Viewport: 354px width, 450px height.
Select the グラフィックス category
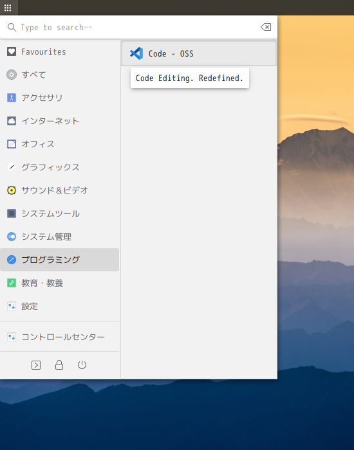click(x=59, y=167)
